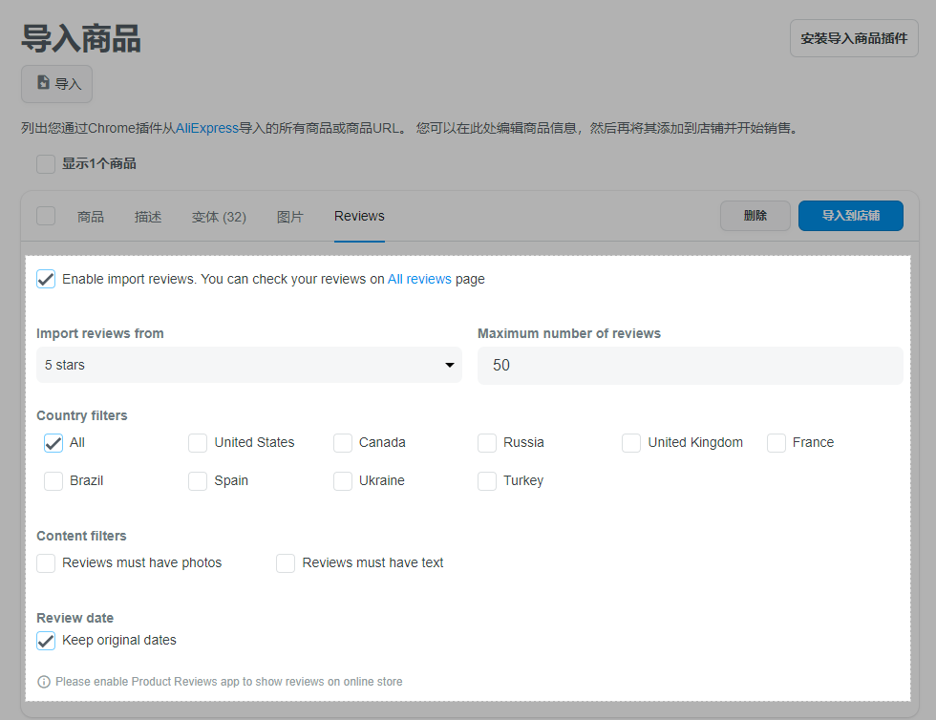936x720 pixels.
Task: Switch to the 商品 tab
Action: (x=91, y=217)
